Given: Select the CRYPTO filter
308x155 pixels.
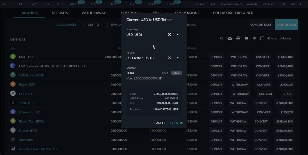Looking at the screenshot, I should (93, 25).
